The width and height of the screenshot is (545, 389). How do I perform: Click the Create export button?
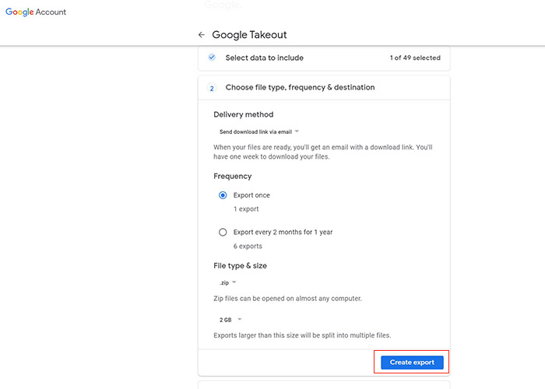412,363
